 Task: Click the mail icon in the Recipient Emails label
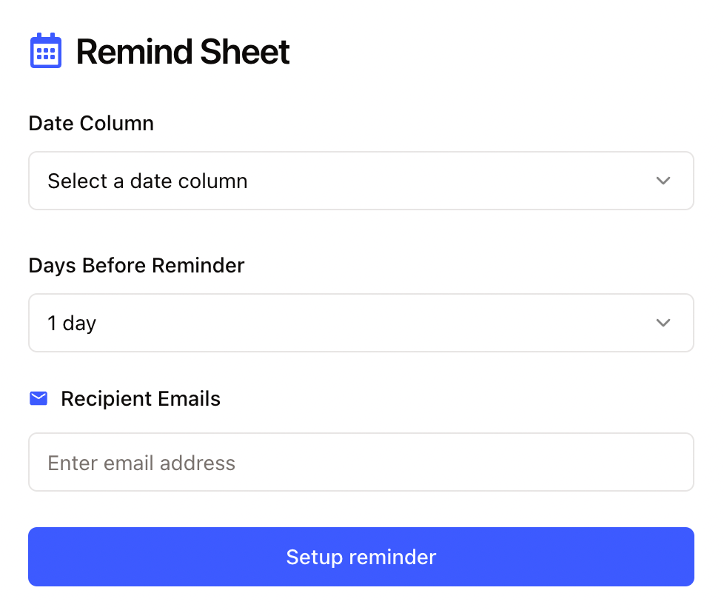pos(38,398)
